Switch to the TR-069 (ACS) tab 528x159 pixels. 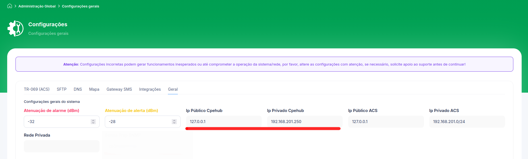[37, 89]
